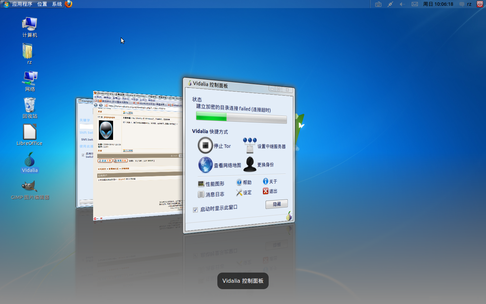Click the Firefox back arrow button
This screenshot has width=486, height=304.
click(x=96, y=105)
